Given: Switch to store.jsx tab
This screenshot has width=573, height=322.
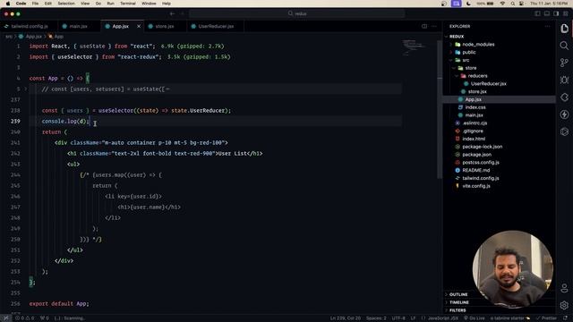Looking at the screenshot, I should point(165,26).
